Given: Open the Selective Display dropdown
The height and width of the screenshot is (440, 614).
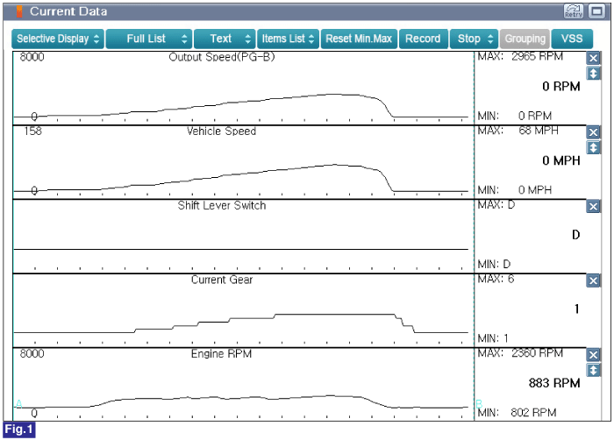Looking at the screenshot, I should coord(58,39).
